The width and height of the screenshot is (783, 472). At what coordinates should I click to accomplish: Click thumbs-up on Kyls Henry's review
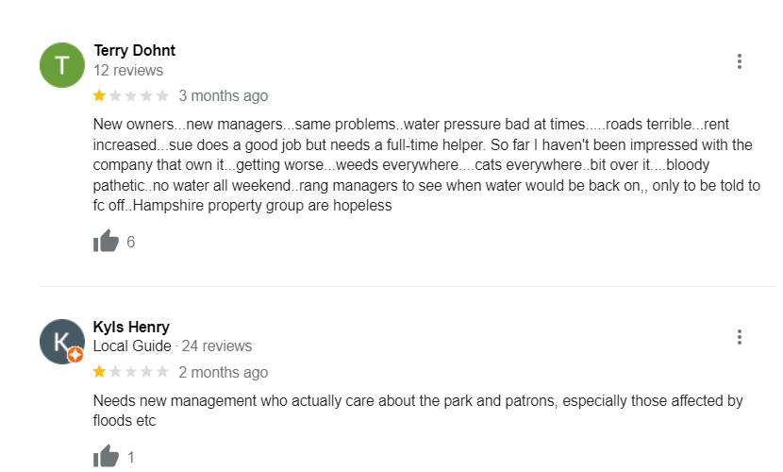[x=106, y=457]
